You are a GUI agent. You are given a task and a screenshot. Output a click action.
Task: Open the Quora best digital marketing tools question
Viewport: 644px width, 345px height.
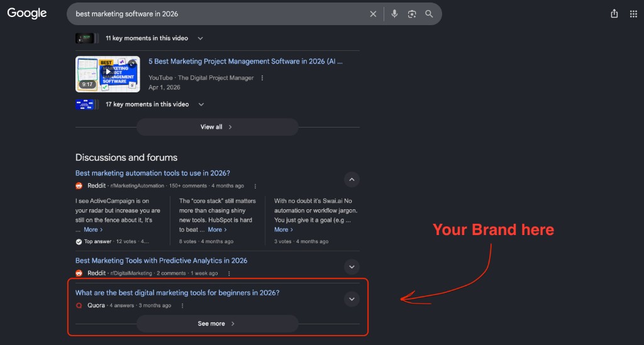coord(177,292)
